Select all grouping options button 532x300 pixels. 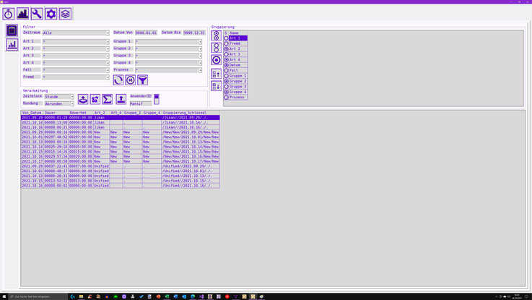[216, 35]
